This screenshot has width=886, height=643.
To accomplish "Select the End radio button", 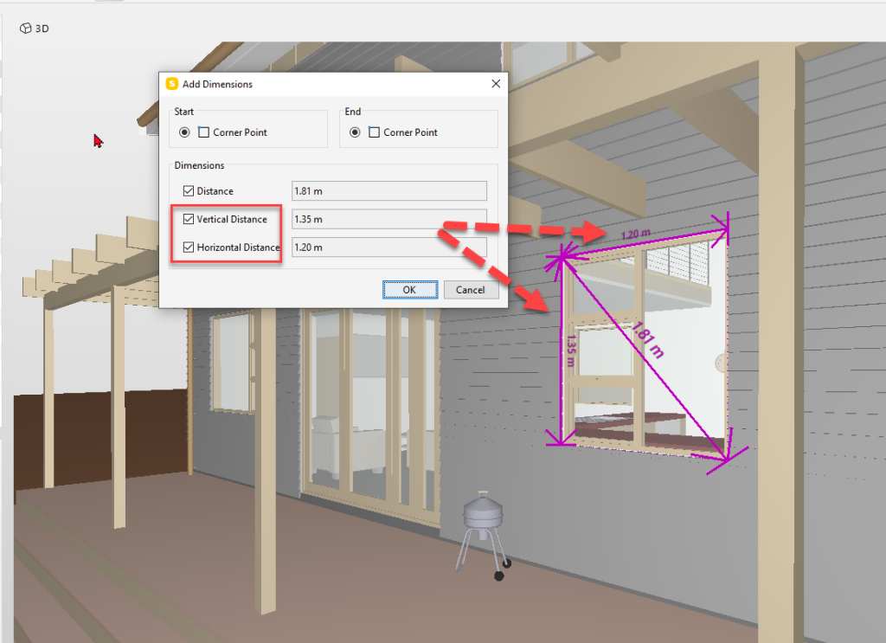I will coord(355,132).
